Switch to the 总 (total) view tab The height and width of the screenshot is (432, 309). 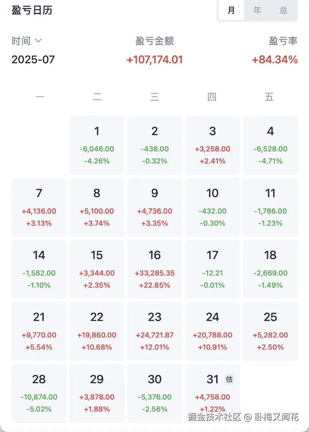284,10
